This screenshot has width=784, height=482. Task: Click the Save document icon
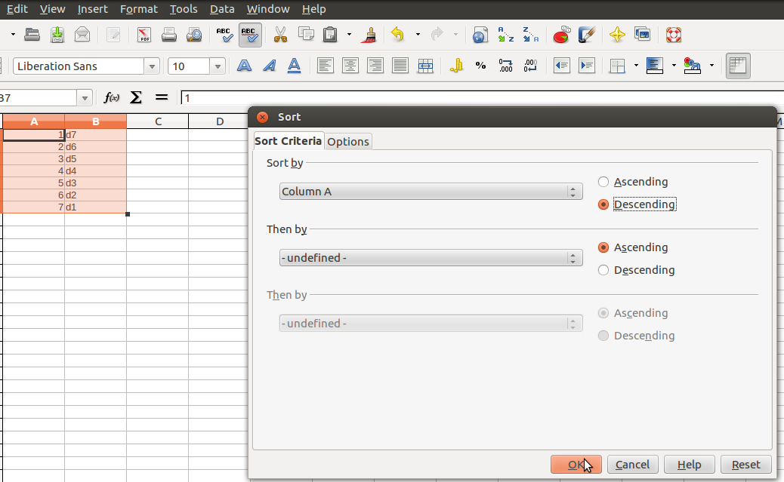(x=57, y=35)
